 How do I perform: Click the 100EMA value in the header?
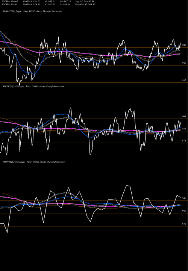coord(31,2)
